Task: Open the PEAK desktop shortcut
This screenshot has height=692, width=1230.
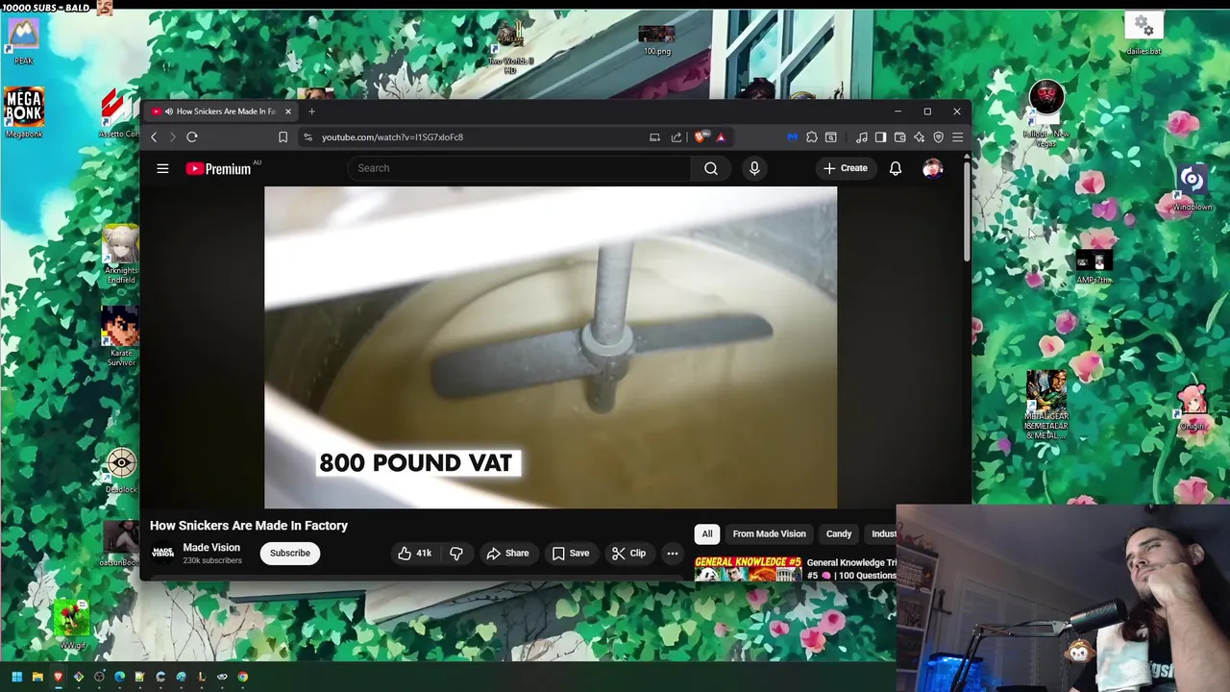Action: point(24,40)
